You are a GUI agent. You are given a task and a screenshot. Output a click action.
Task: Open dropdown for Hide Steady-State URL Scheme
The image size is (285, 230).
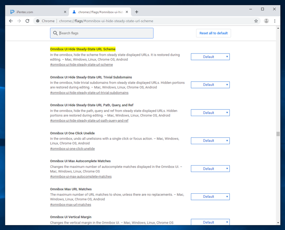210,57
